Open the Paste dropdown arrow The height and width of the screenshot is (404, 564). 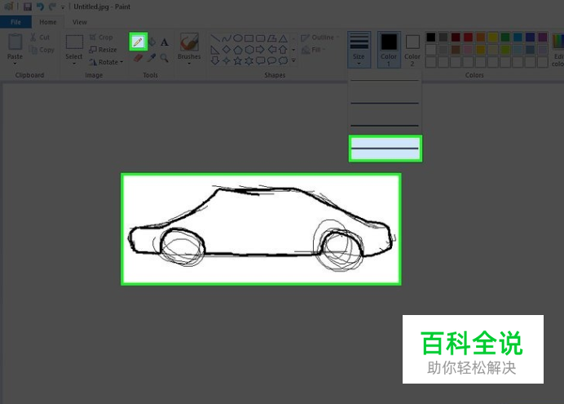coord(15,64)
